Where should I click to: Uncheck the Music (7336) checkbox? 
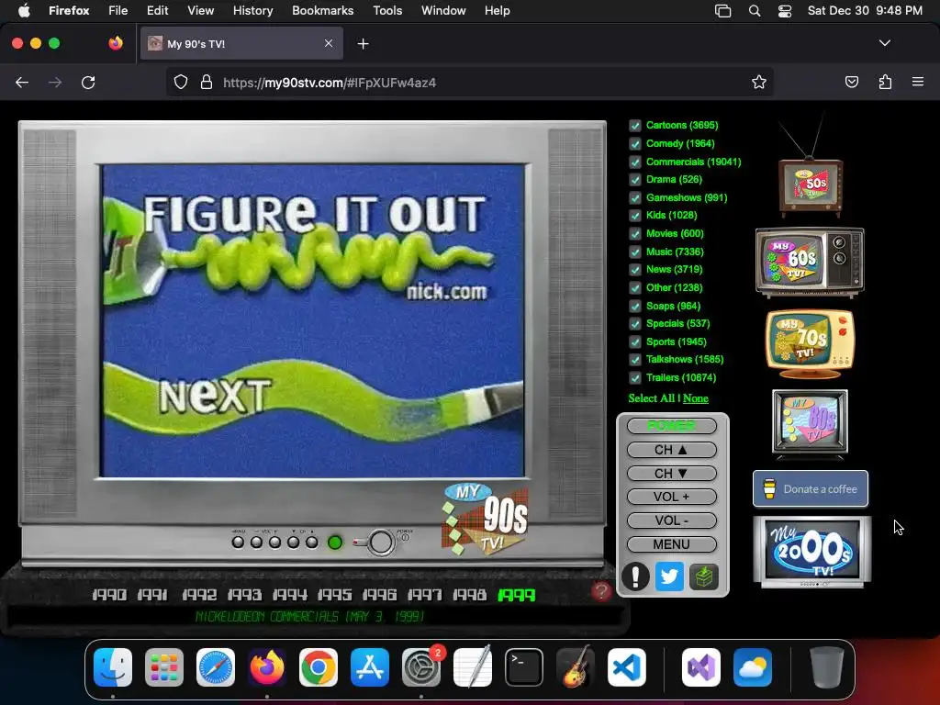[635, 252]
